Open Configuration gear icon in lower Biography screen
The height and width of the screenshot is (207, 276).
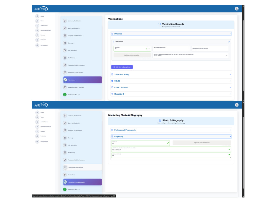click(x=37, y=142)
